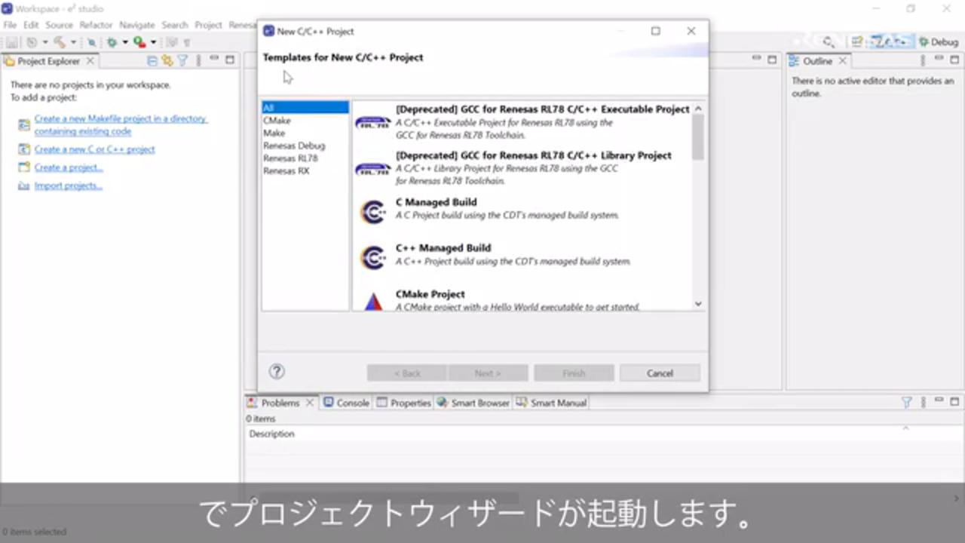Open the File menu
Screen dimensions: 965x543
[x=10, y=25]
